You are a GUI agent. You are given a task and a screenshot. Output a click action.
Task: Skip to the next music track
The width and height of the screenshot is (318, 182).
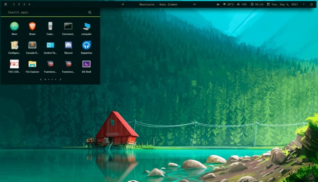195,4
